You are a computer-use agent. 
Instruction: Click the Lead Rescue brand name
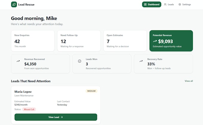[26, 4]
